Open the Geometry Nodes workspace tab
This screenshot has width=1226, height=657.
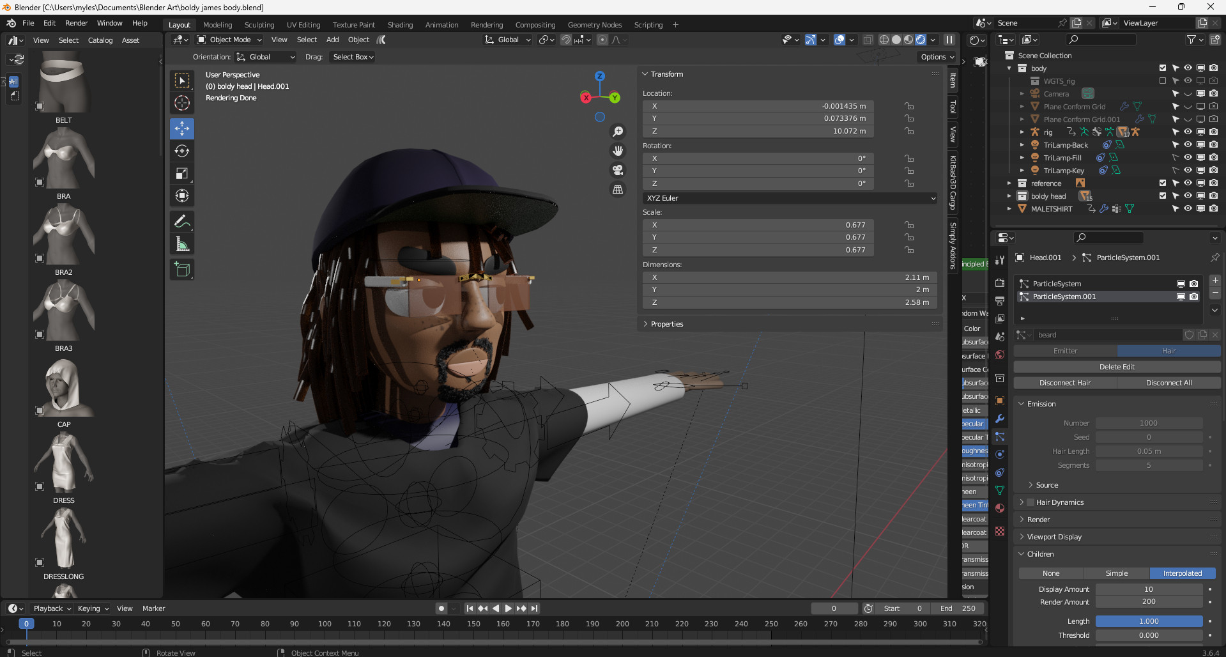pos(594,25)
